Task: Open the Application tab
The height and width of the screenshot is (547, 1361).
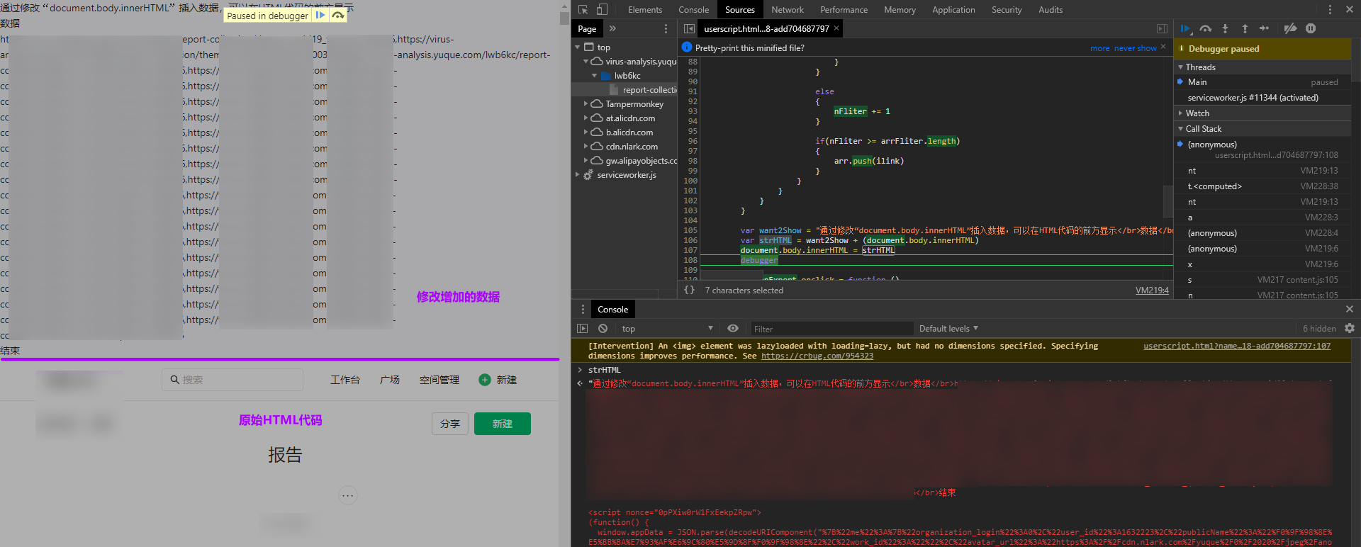Action: [953, 10]
